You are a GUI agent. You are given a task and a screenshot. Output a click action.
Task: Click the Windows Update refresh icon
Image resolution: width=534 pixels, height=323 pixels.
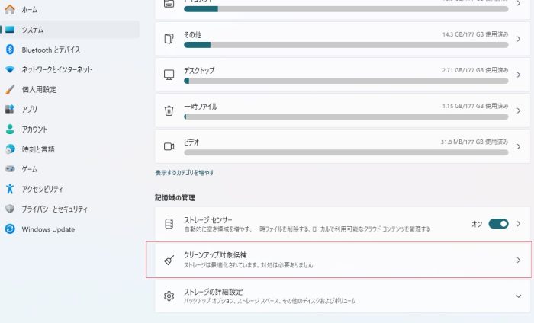pos(10,229)
